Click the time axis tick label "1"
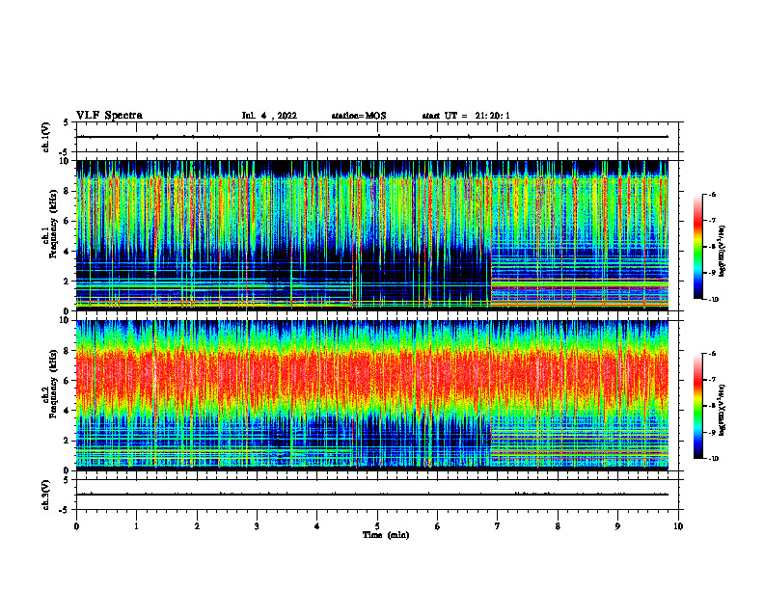This screenshot has height=590, width=764. pyautogui.click(x=136, y=526)
